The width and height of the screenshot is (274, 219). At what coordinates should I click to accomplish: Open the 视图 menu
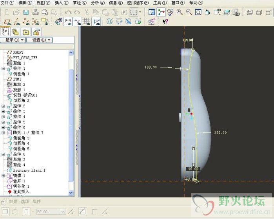pos(44,3)
